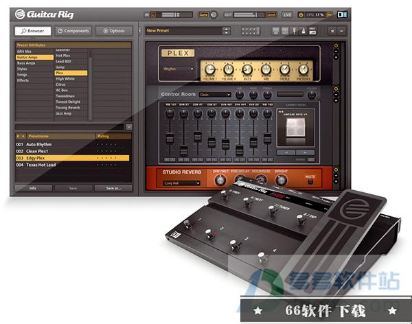Click the Vintage 4x12 cabinet thumbnail

click(295, 128)
